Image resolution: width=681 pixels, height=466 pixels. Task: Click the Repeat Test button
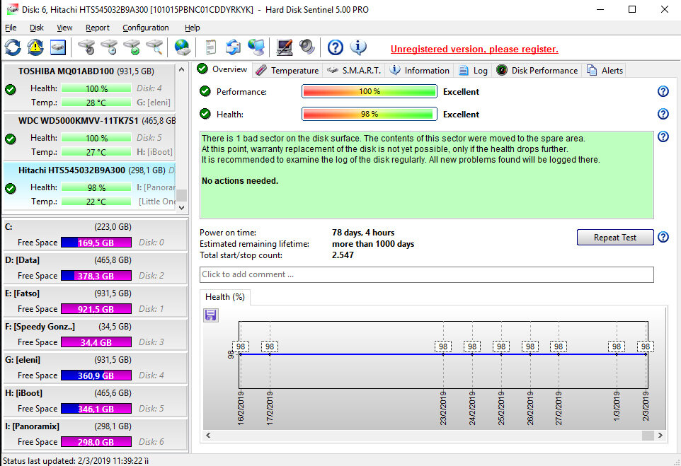(x=615, y=238)
